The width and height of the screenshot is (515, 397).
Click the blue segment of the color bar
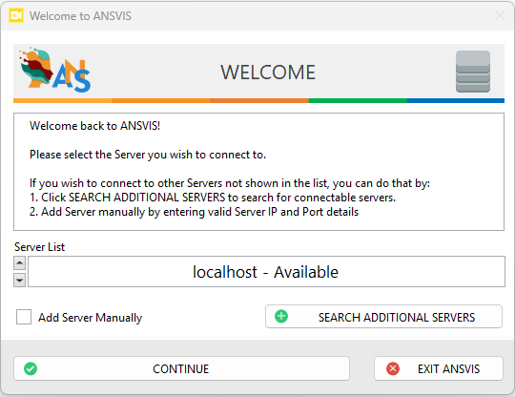456,101
